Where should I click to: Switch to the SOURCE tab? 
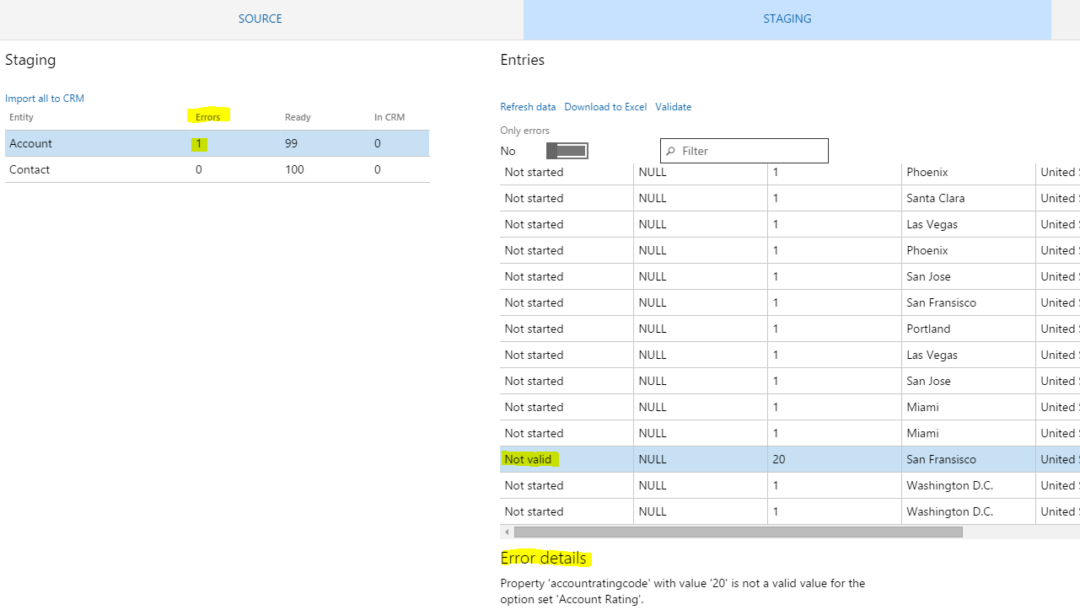point(260,19)
